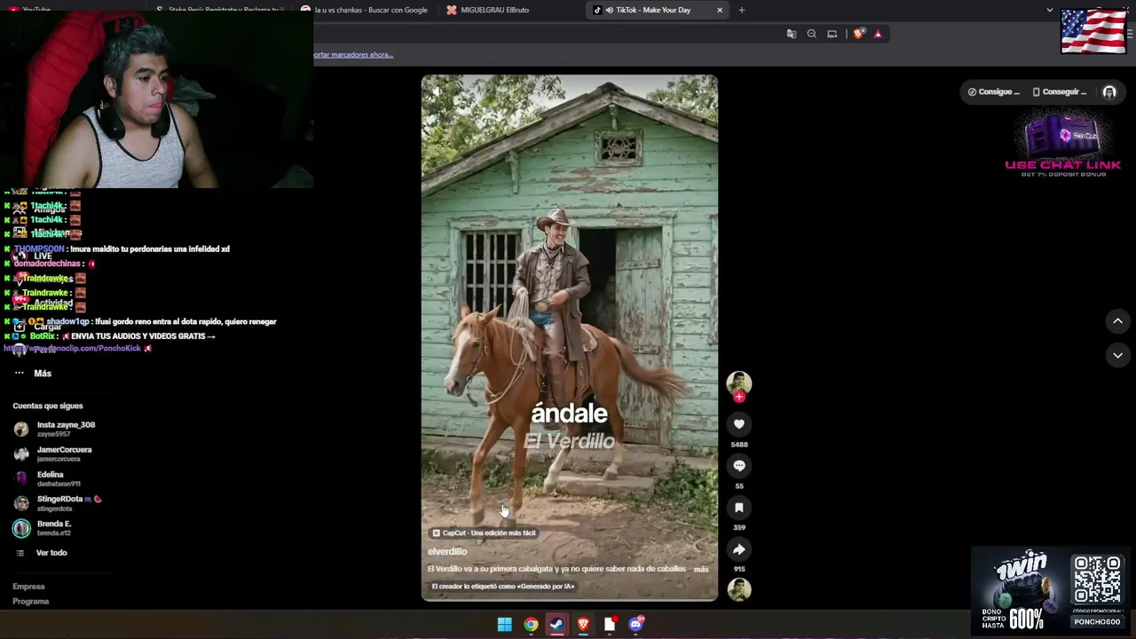Expand the video description with 'más'
This screenshot has height=639, width=1136.
[x=701, y=569]
